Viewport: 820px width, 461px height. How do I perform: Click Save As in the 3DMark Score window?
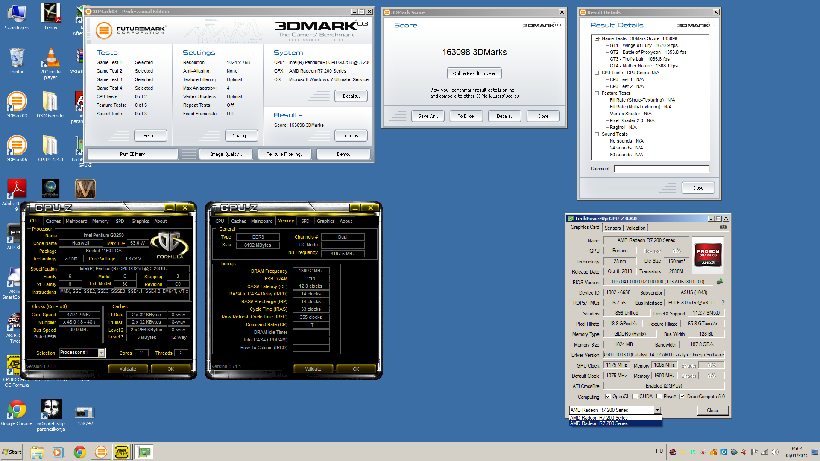point(429,116)
